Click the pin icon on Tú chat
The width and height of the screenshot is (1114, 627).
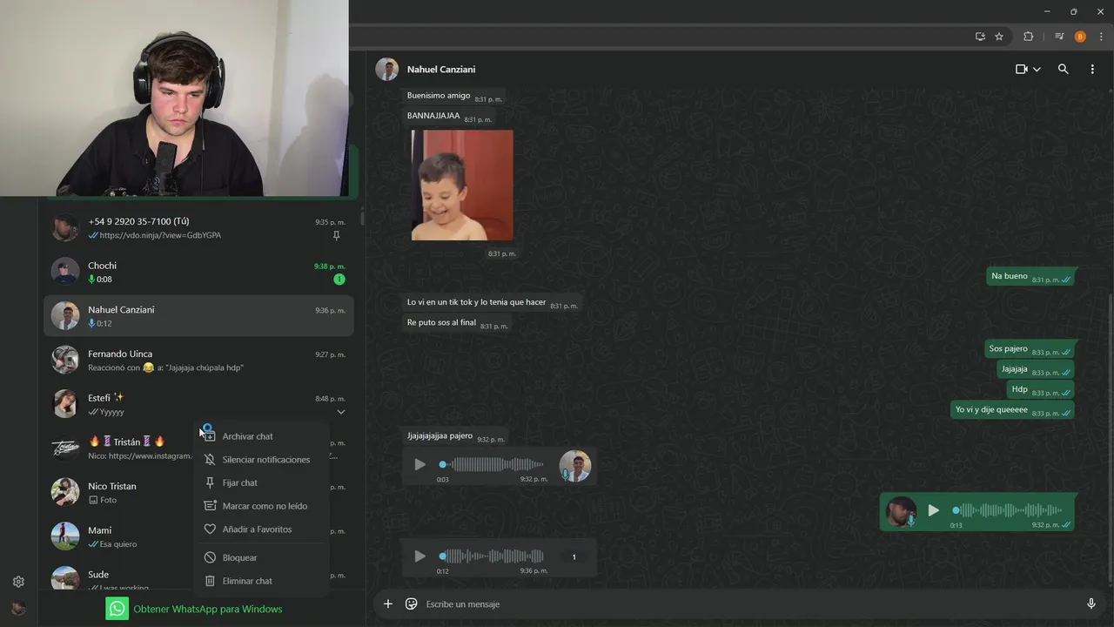(337, 235)
